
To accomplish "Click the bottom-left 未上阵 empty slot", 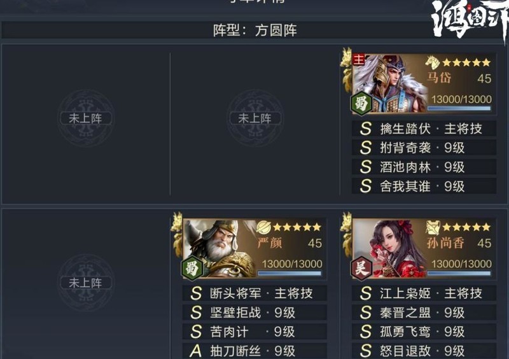I will (86, 283).
